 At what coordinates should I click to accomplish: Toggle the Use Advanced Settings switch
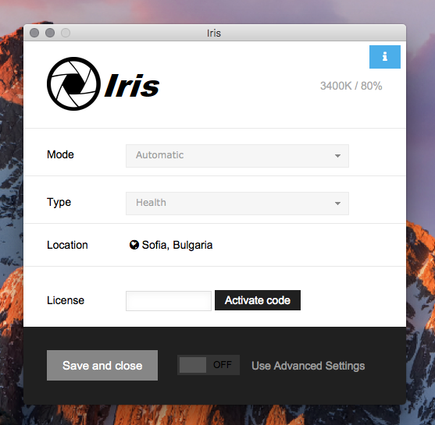[x=209, y=365]
